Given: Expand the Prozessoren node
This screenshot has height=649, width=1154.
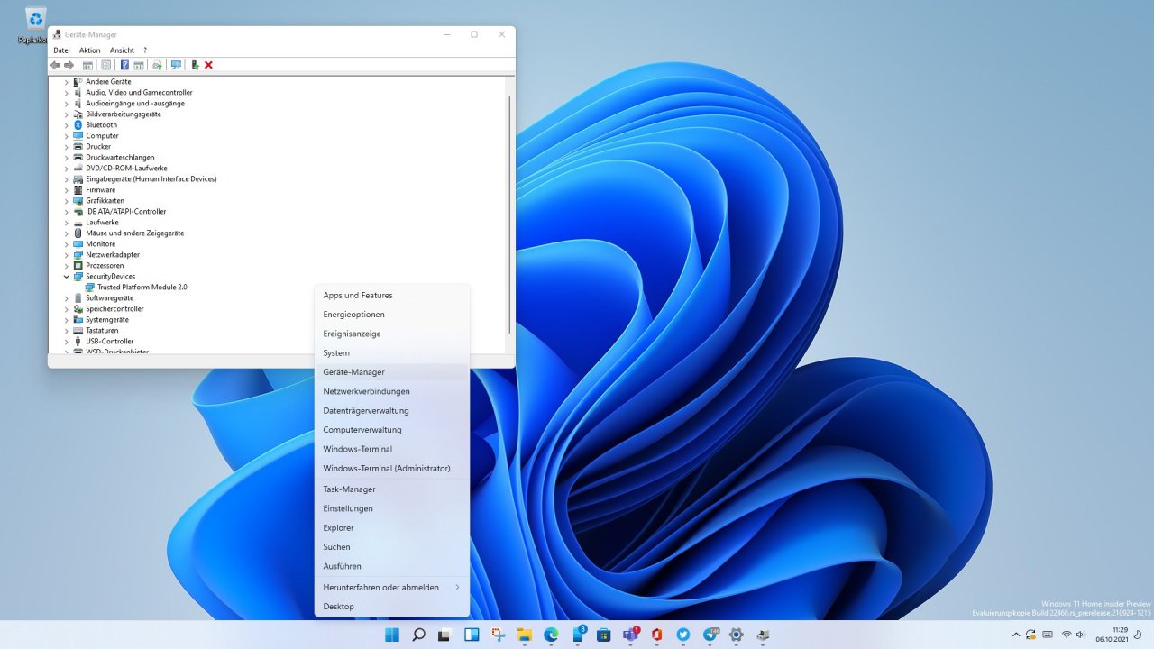Looking at the screenshot, I should pyautogui.click(x=67, y=266).
